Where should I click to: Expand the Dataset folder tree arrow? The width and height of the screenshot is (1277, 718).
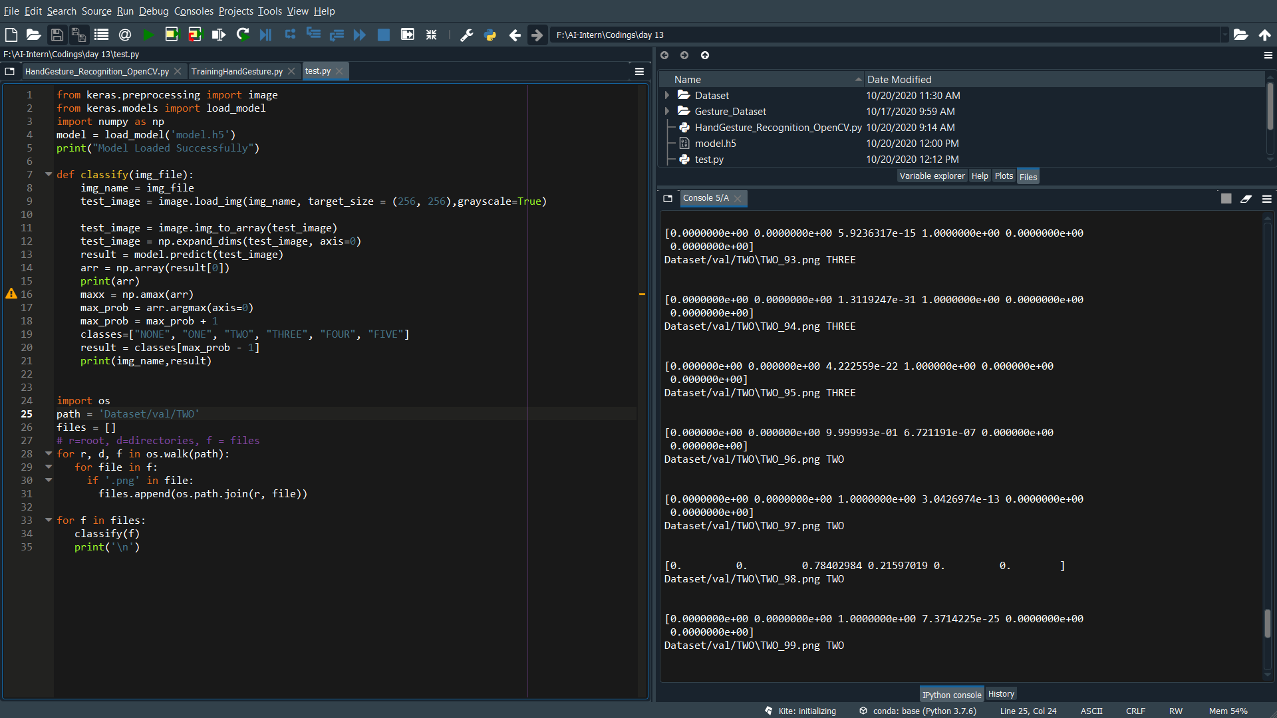tap(667, 96)
